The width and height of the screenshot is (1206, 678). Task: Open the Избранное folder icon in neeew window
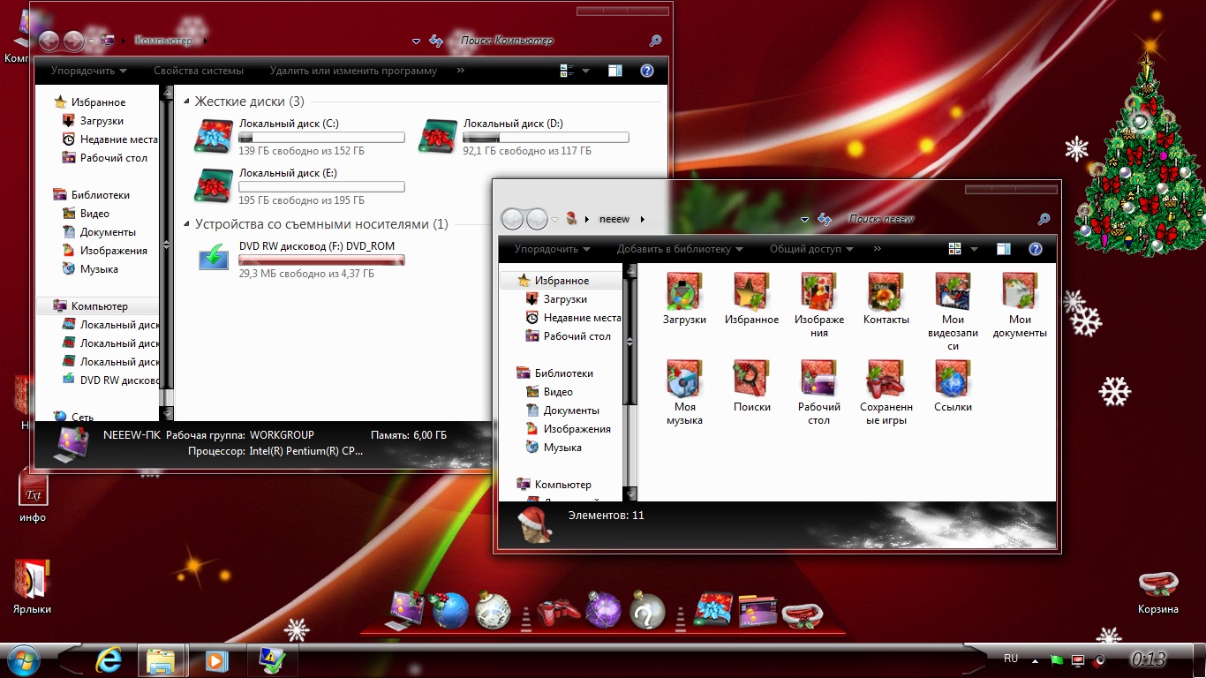tap(751, 290)
